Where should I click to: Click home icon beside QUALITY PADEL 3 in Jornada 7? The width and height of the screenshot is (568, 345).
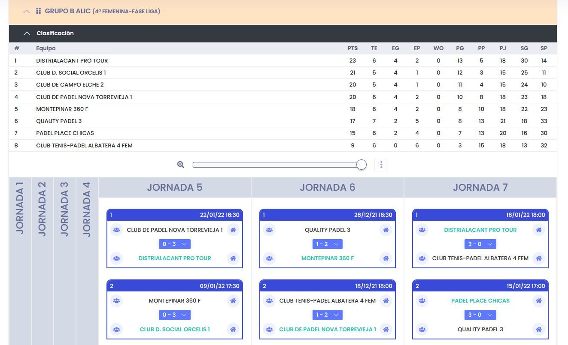click(x=539, y=330)
